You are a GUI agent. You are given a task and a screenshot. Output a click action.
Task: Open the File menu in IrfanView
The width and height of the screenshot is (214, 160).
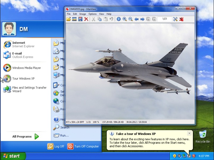tap(69, 14)
